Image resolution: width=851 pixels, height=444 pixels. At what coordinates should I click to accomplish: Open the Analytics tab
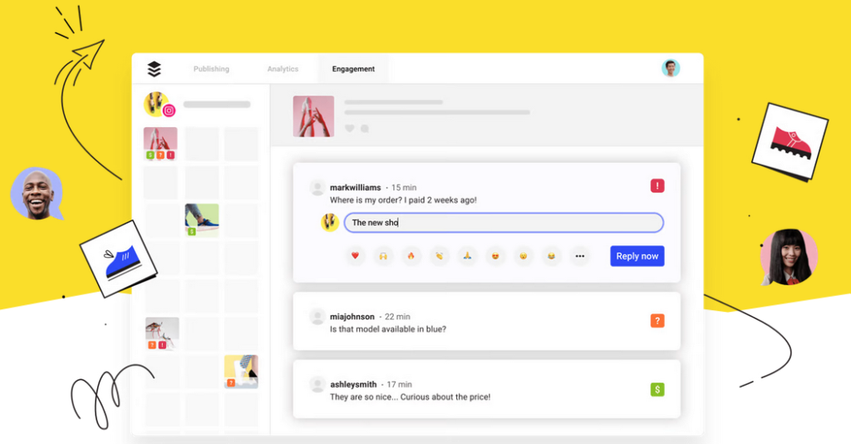(283, 69)
